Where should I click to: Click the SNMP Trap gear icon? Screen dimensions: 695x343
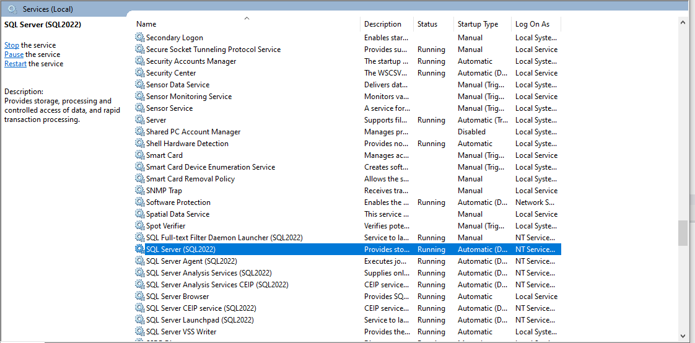[139, 191]
